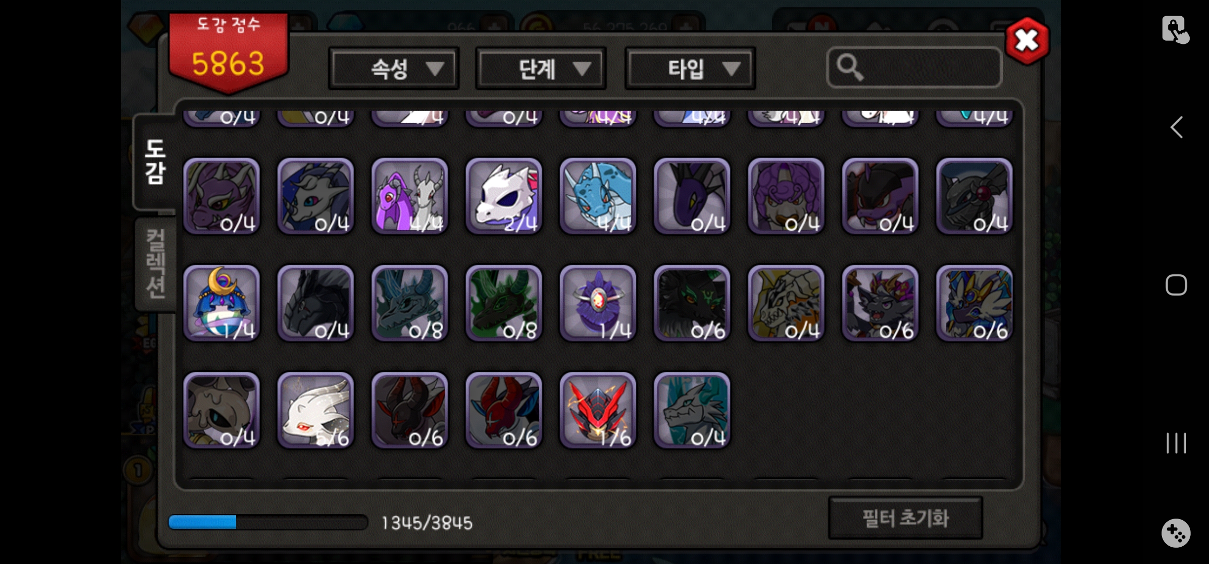Expand the 타입 type filter dropdown
The height and width of the screenshot is (564, 1209).
690,68
